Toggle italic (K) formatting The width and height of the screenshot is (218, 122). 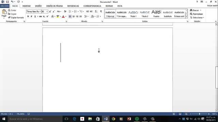point(31,17)
